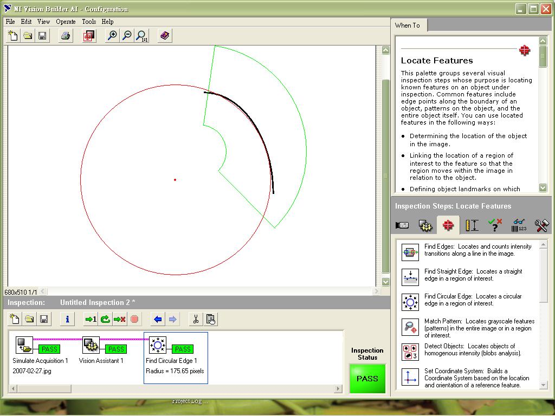Click the inspection steps scroll left arrow
This screenshot has width=555, height=416.
point(13,388)
